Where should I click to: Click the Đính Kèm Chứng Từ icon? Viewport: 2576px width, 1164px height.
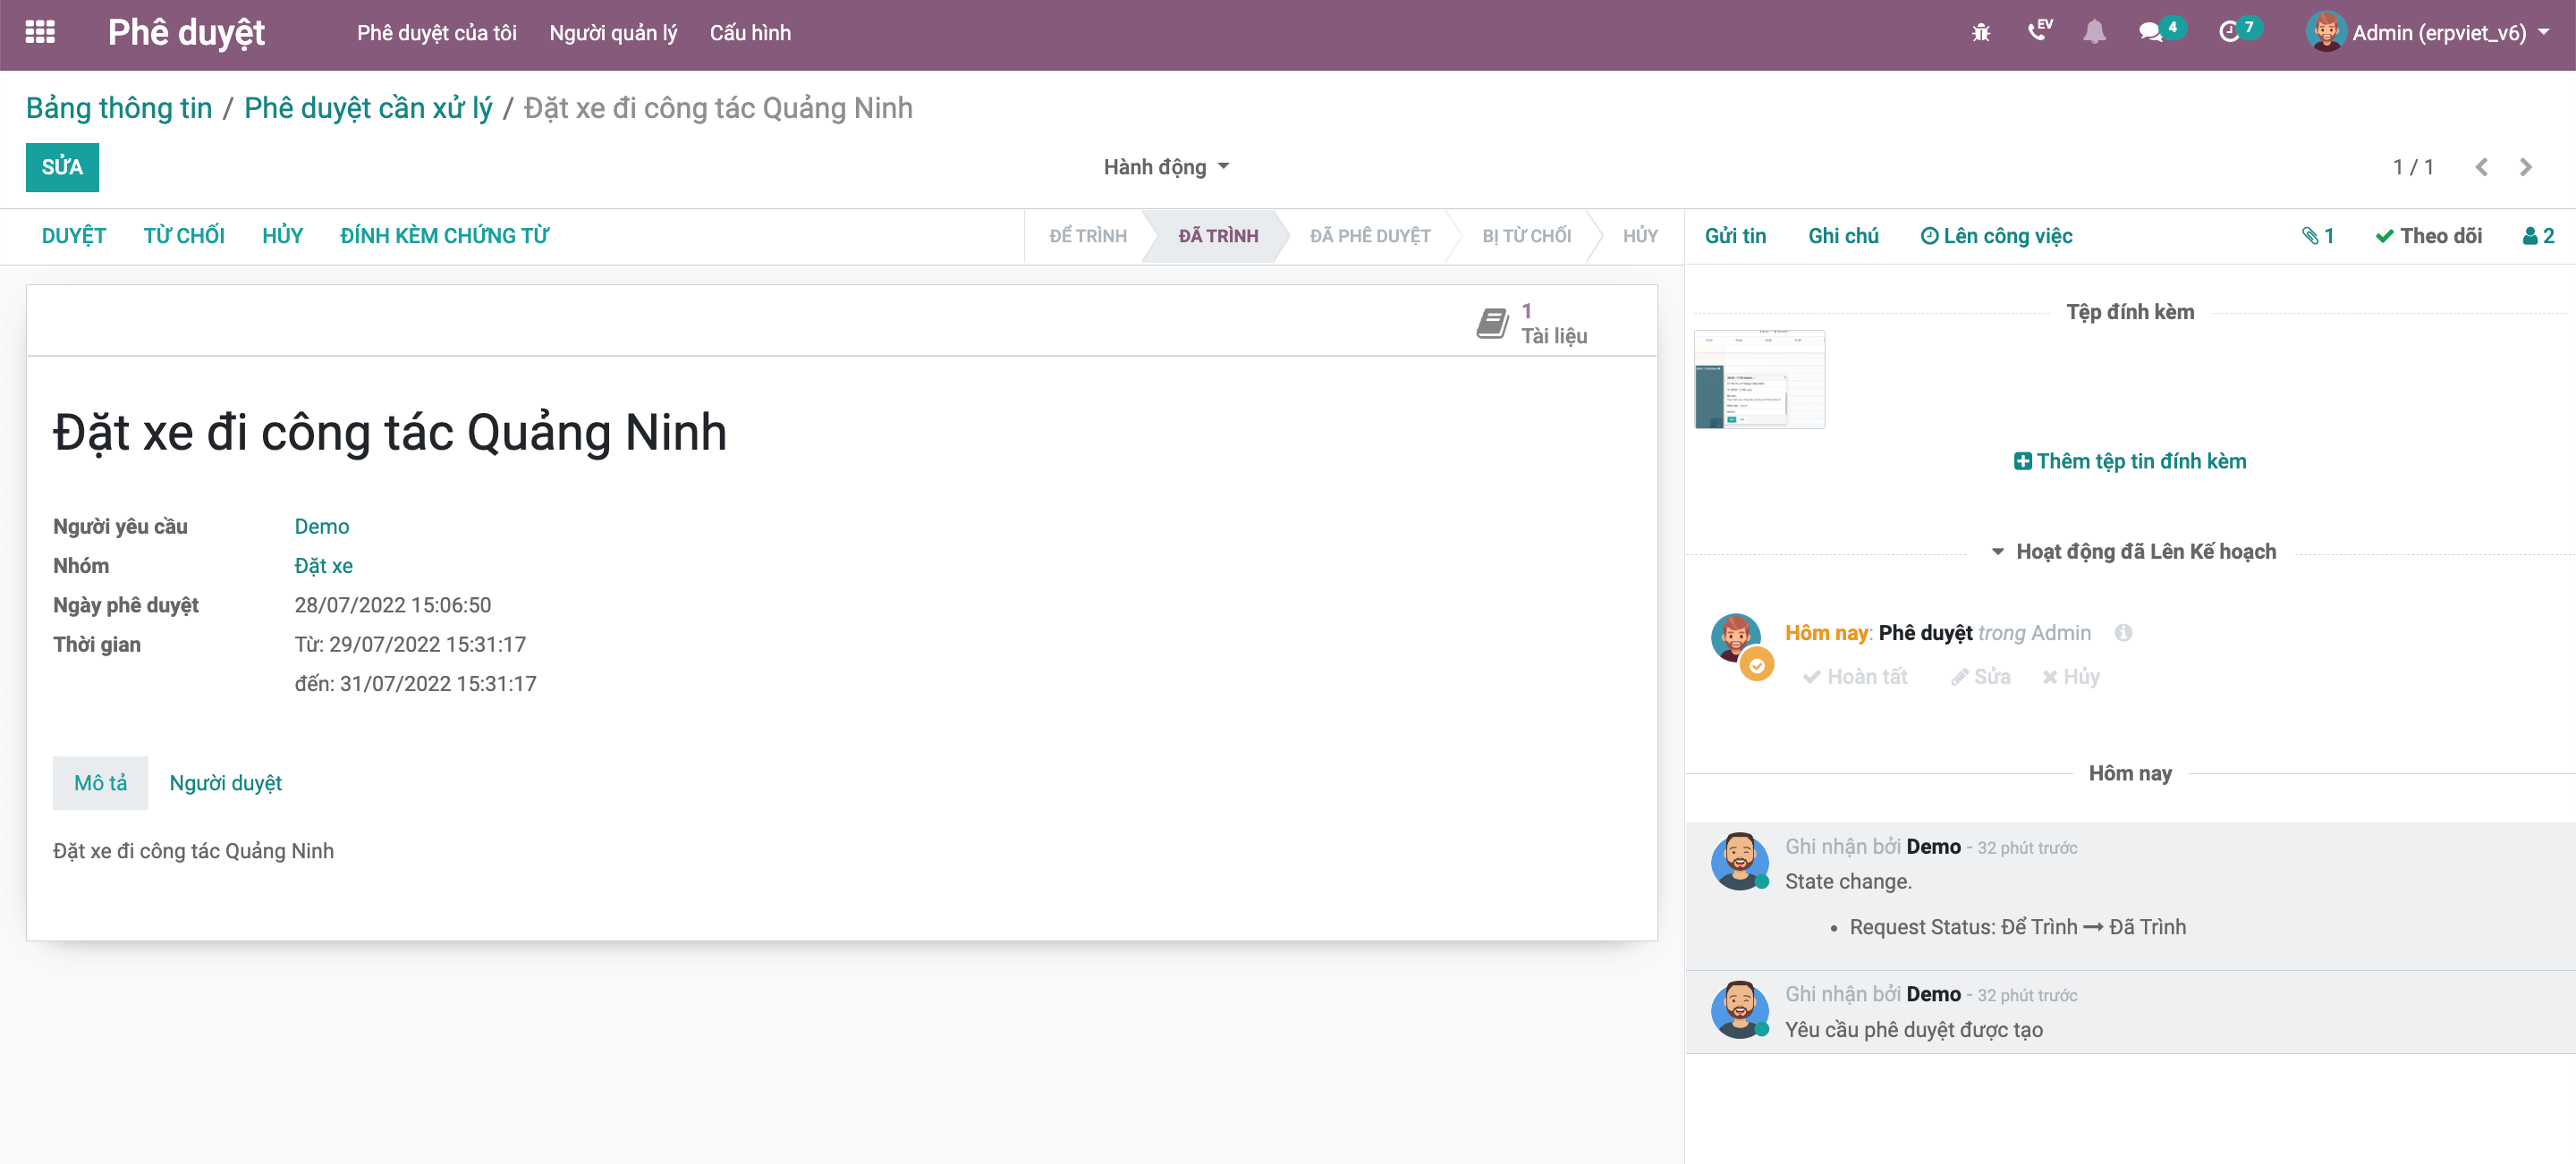[x=444, y=235]
